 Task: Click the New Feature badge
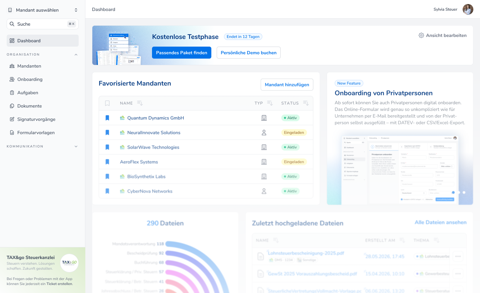pyautogui.click(x=349, y=83)
